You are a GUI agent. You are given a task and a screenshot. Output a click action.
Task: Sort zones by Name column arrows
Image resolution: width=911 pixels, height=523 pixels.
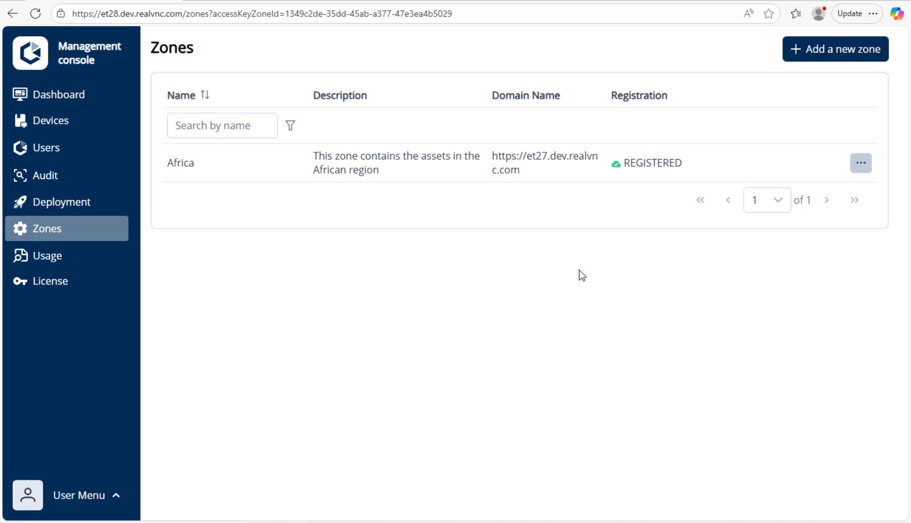pyautogui.click(x=205, y=95)
